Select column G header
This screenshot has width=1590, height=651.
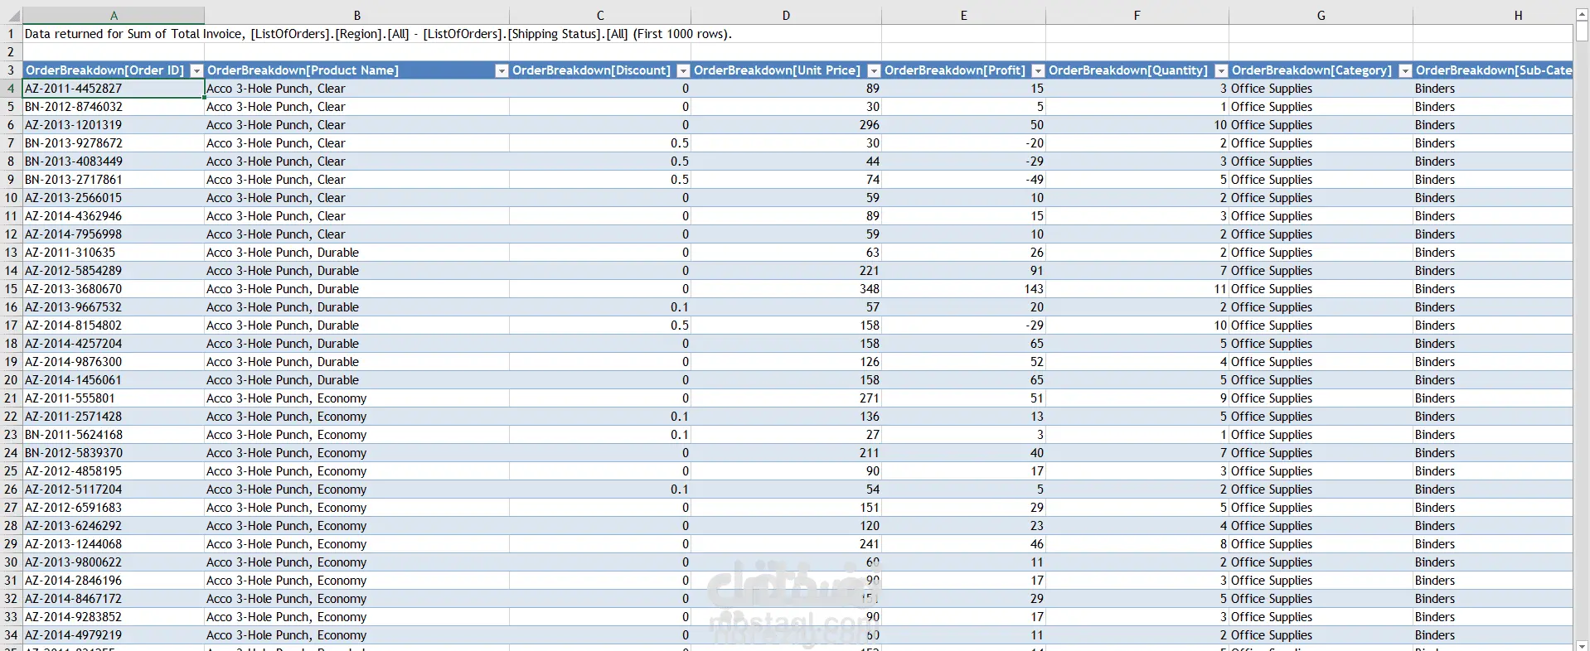(1321, 16)
